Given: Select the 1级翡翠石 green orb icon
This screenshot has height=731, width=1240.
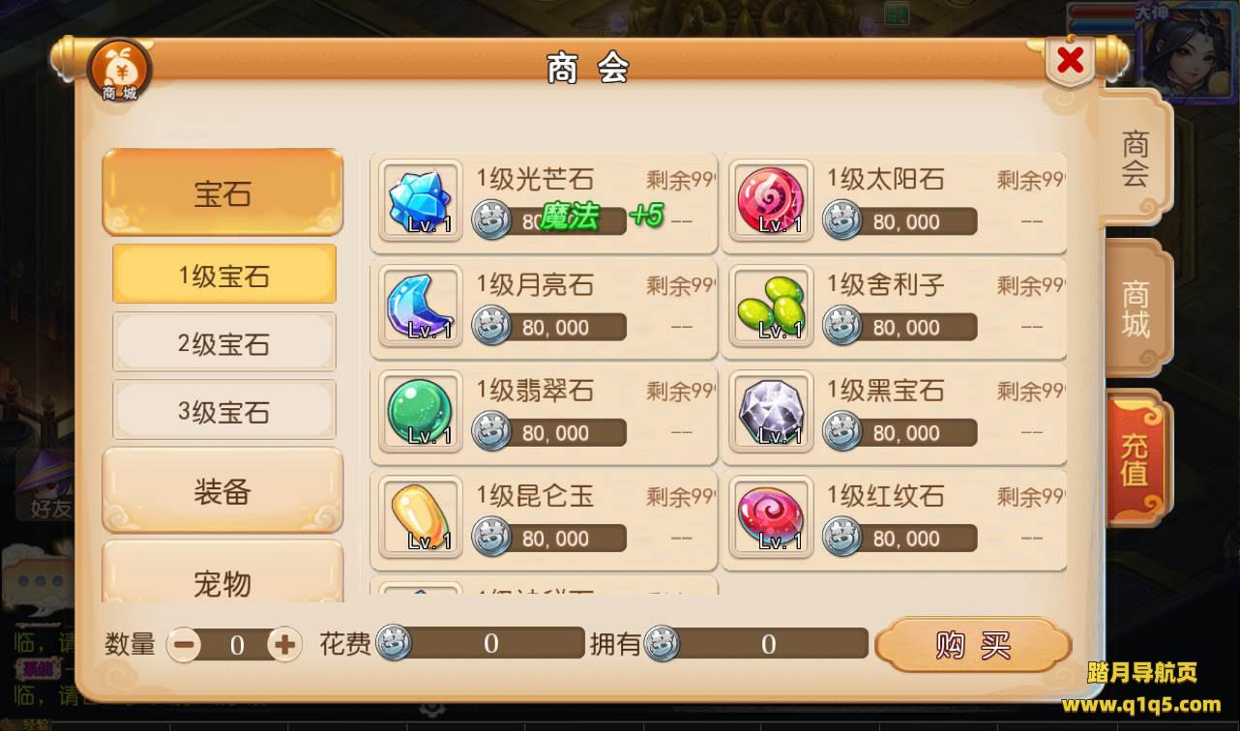Looking at the screenshot, I should (x=420, y=411).
